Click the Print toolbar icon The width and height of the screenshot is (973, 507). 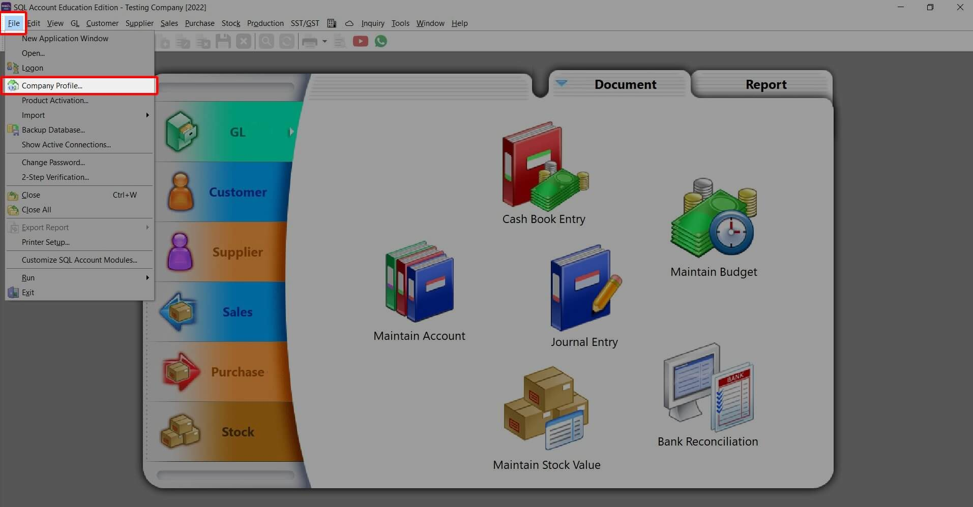310,41
